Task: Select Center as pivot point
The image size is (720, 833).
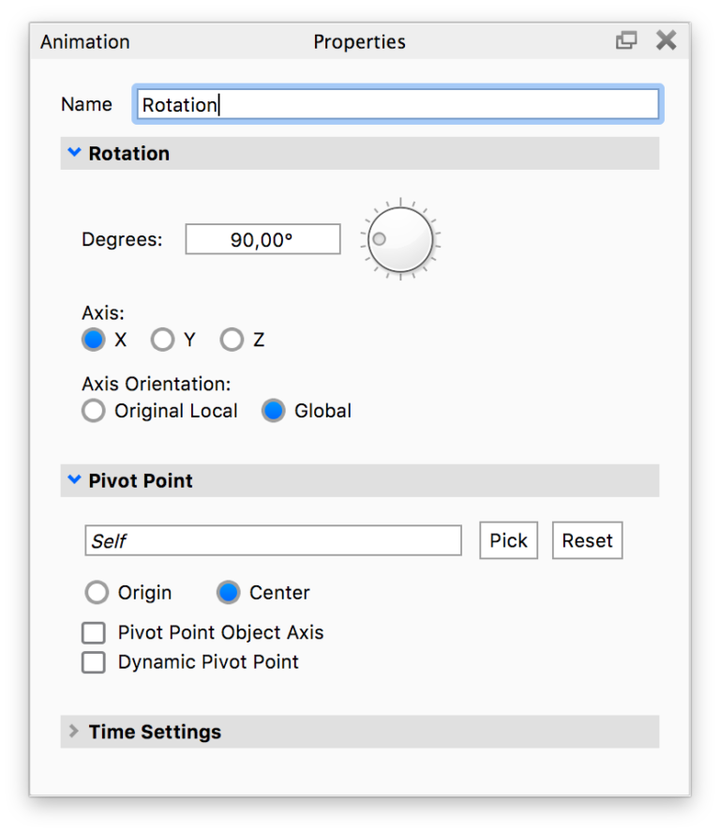Action: coord(227,592)
